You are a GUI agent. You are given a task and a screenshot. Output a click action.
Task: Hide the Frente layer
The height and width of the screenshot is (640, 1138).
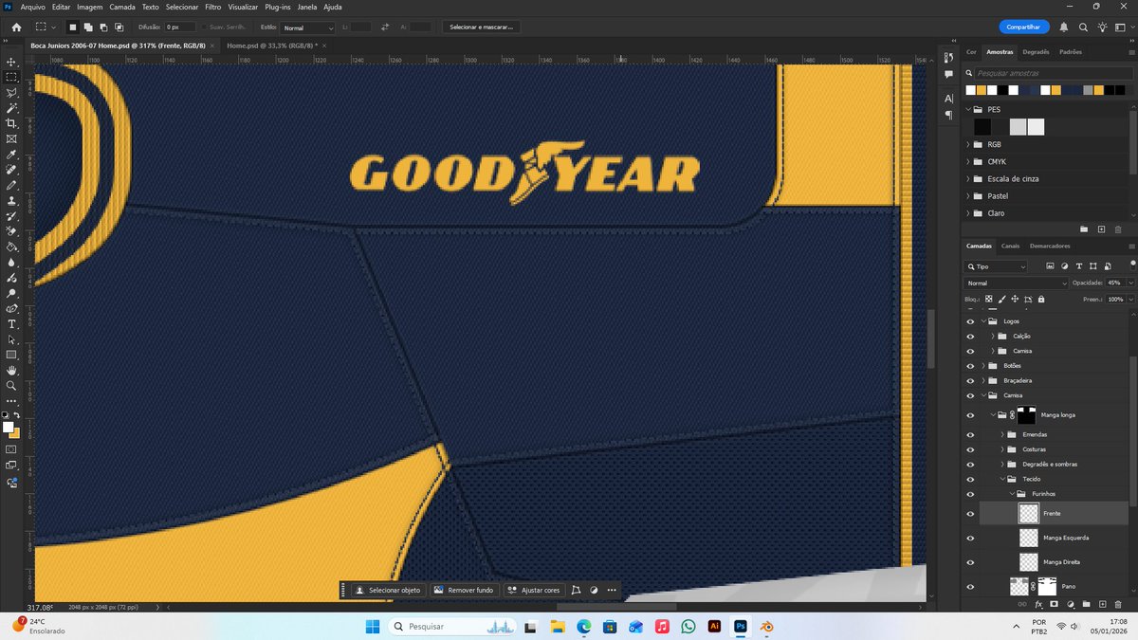(969, 513)
